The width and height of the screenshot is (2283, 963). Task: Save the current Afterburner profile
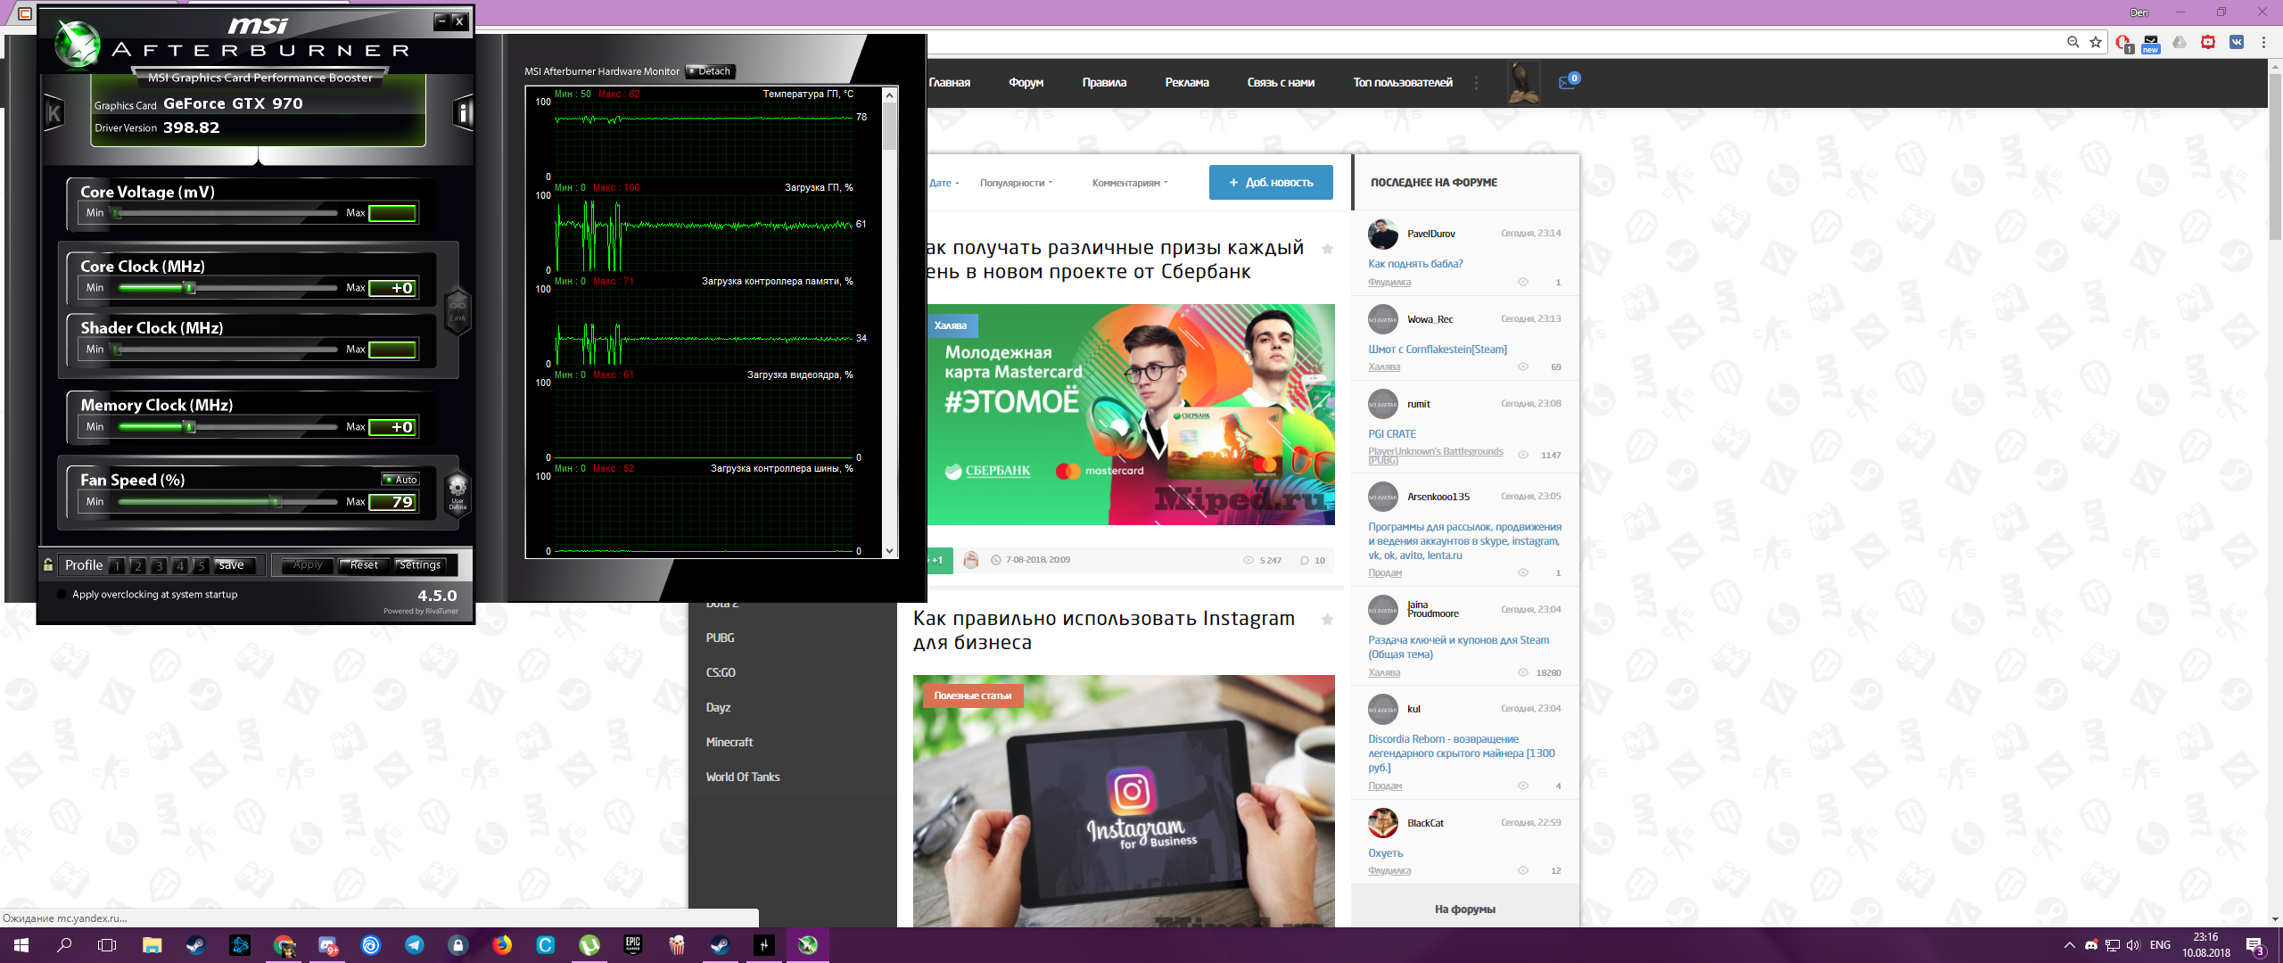pos(235,565)
